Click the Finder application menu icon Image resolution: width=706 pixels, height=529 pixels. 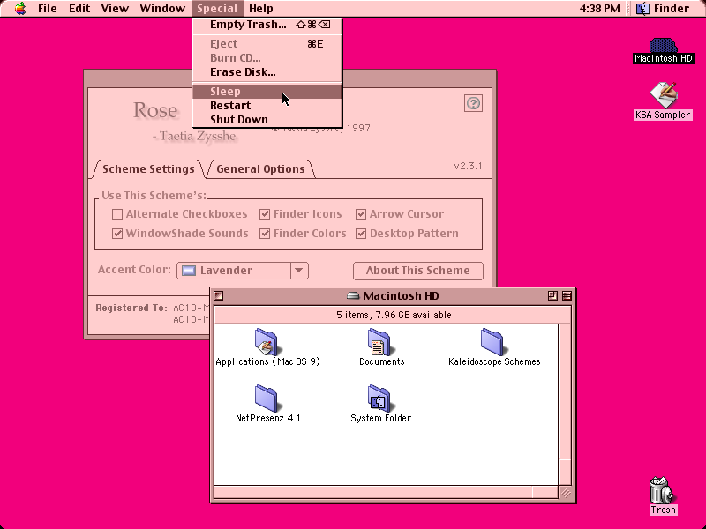[642, 9]
